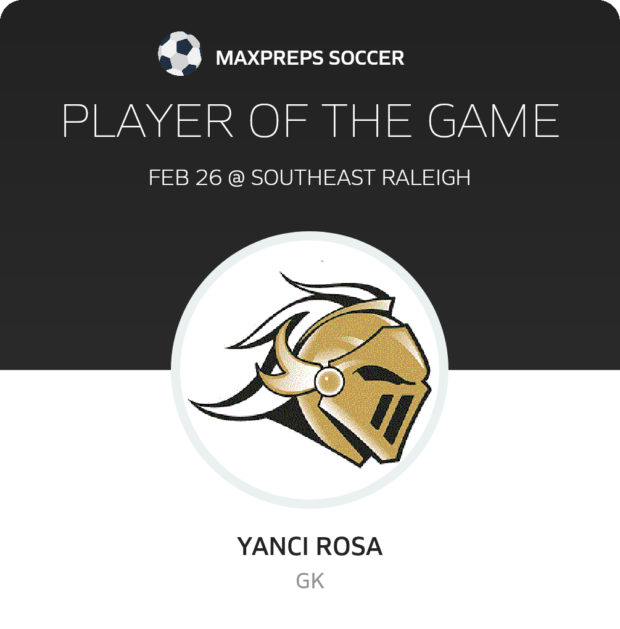Click the word SOCCER in the header

[366, 58]
